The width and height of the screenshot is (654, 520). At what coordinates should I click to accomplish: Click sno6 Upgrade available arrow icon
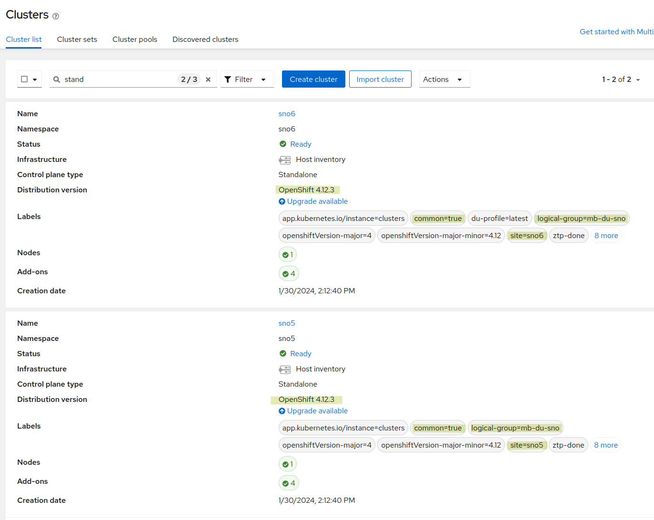point(282,201)
